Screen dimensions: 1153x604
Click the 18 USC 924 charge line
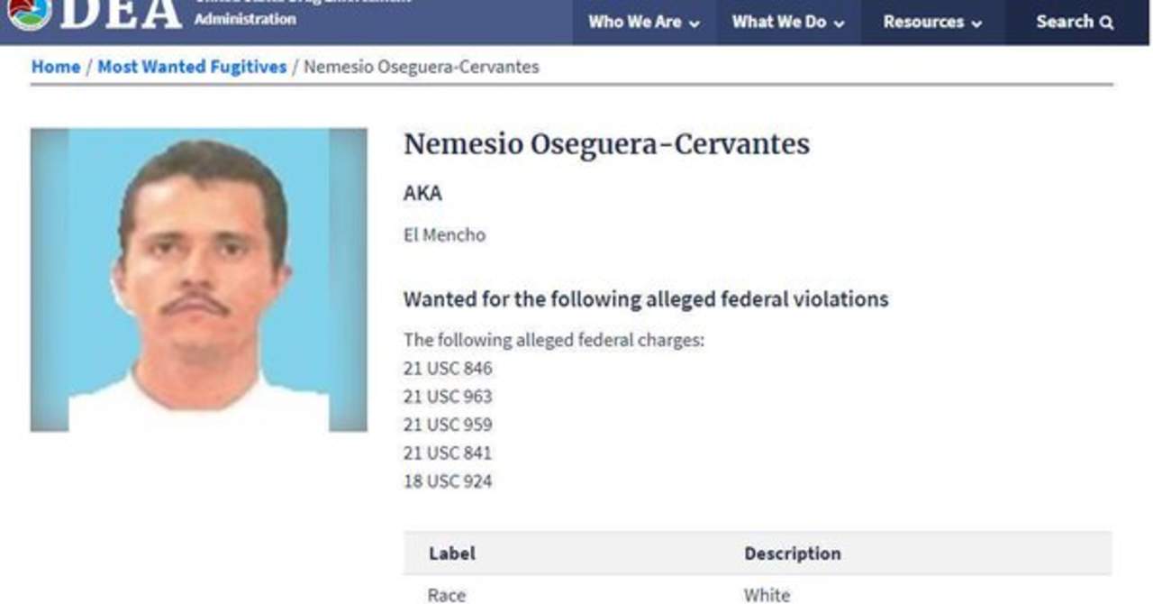(x=448, y=481)
